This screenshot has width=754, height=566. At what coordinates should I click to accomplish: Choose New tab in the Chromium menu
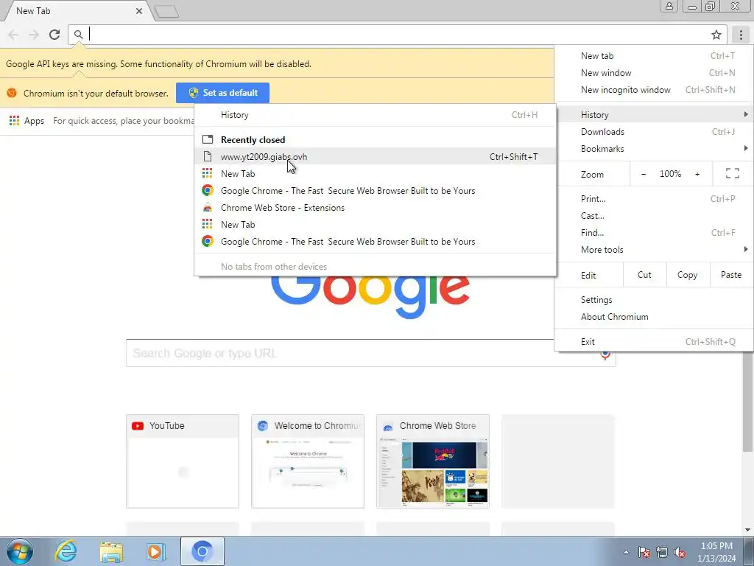(x=654, y=56)
